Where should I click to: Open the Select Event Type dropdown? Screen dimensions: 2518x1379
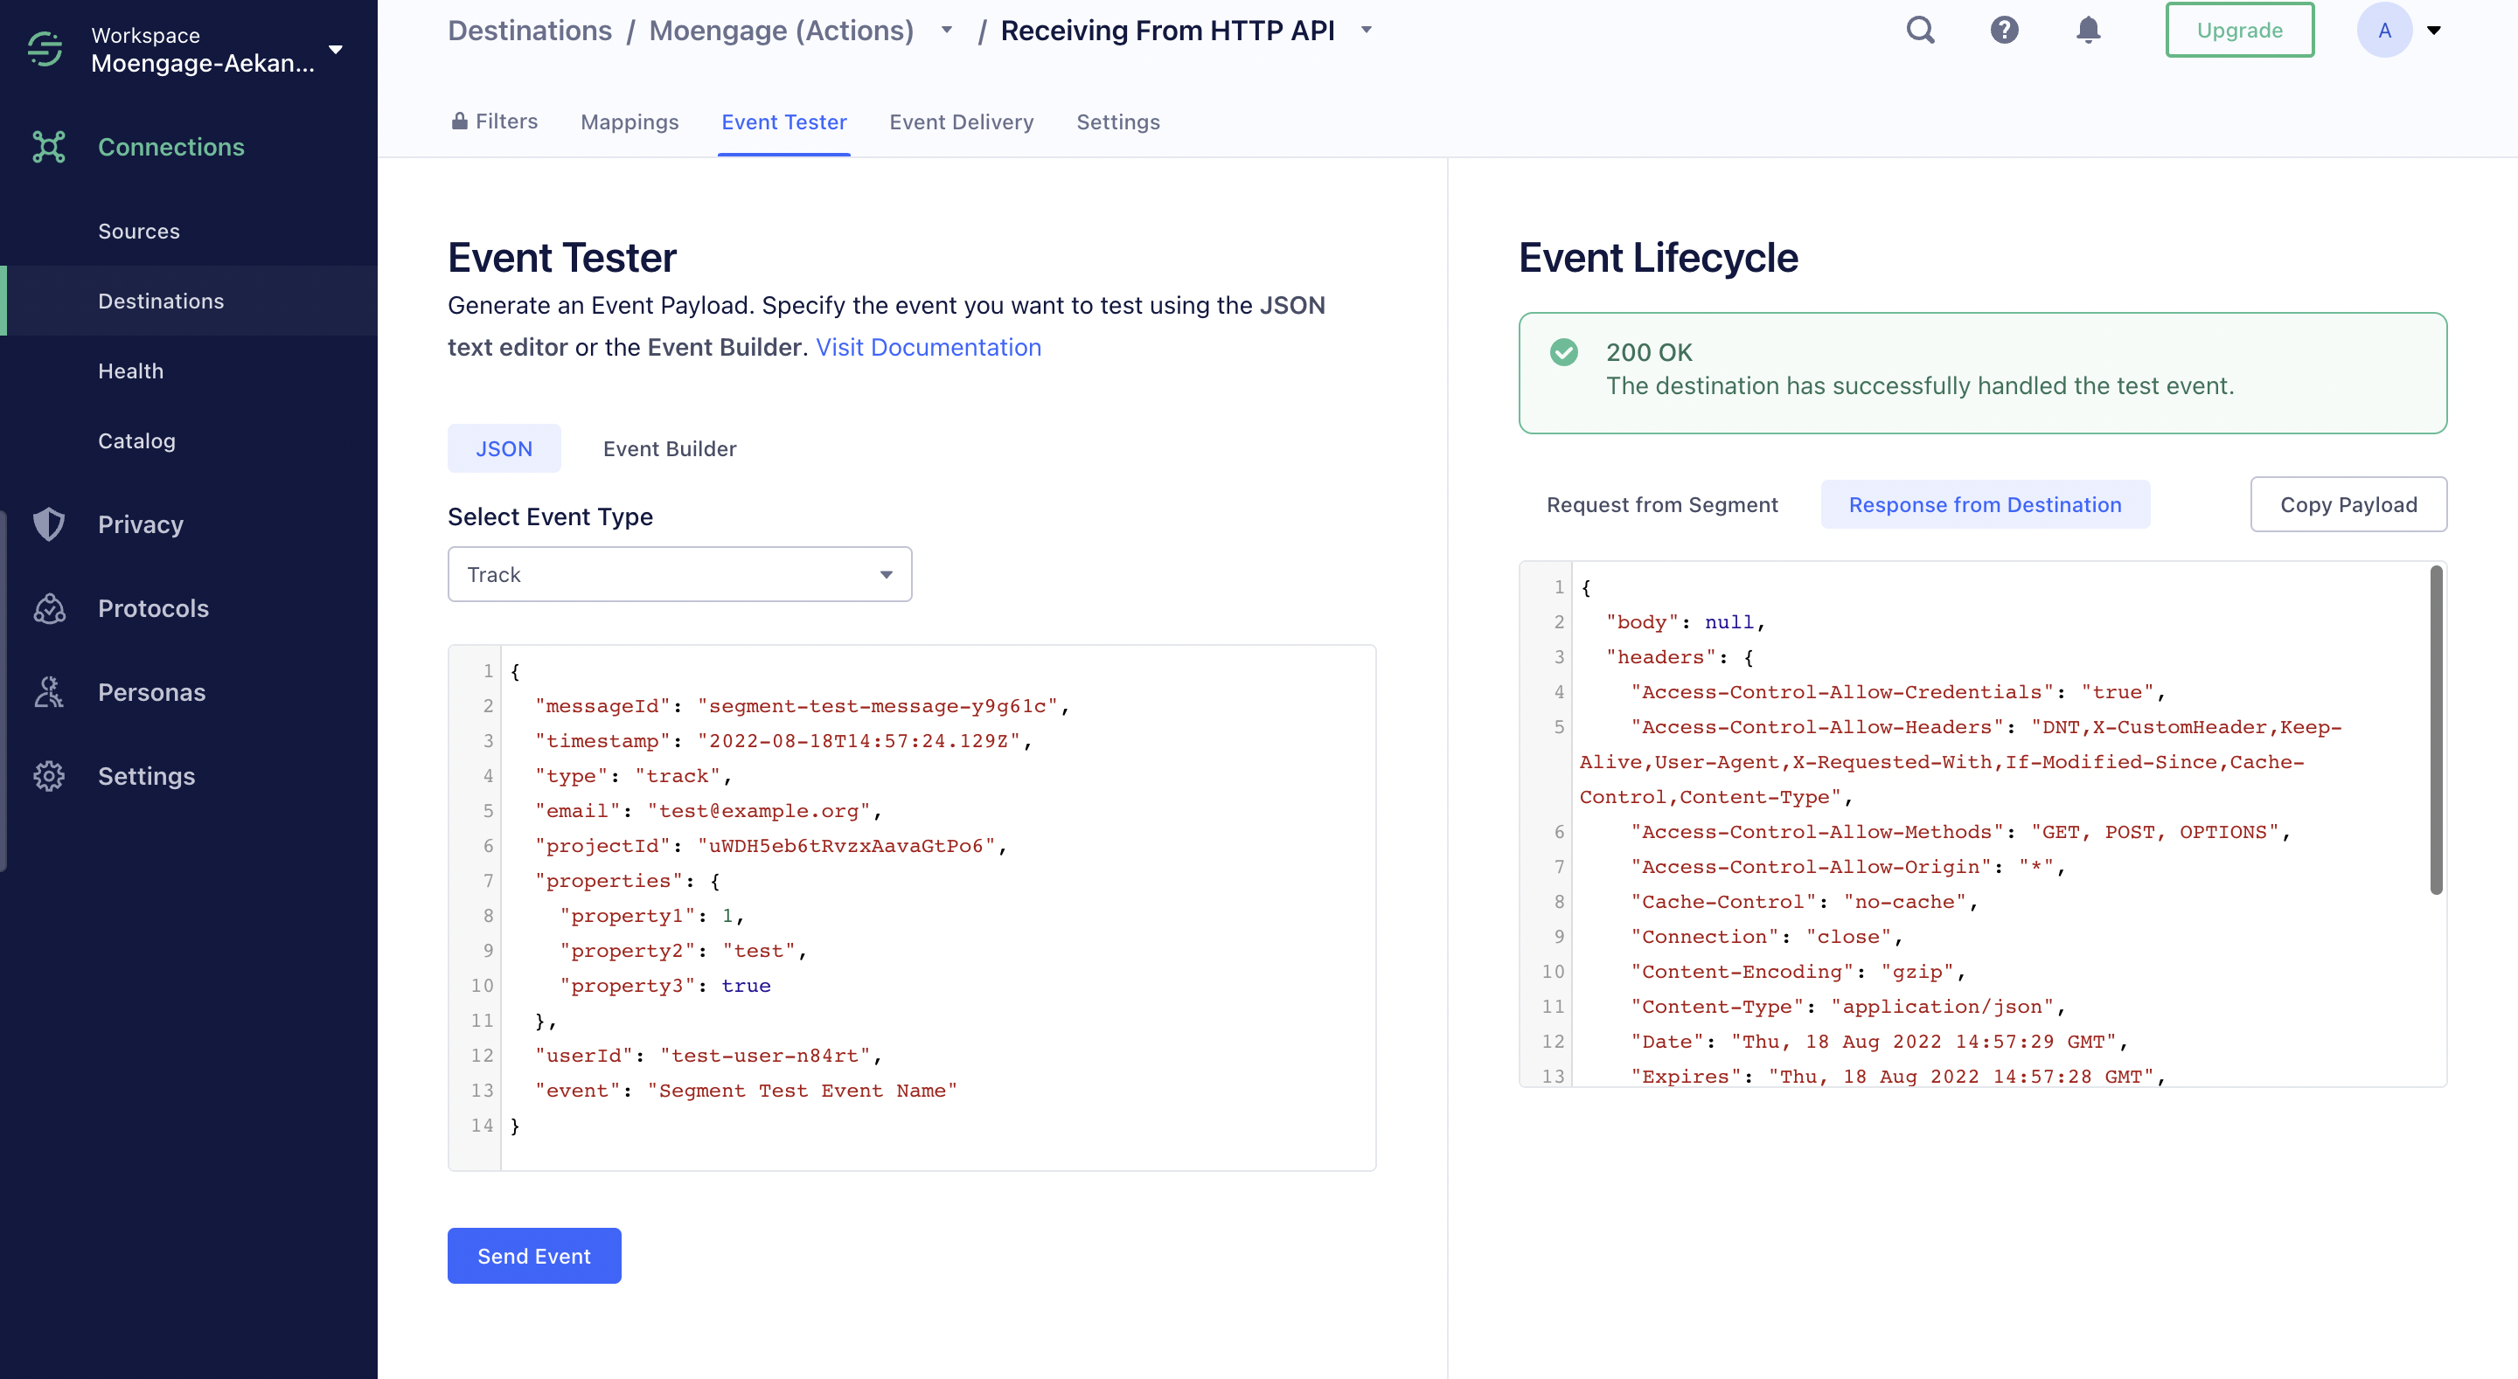point(679,574)
